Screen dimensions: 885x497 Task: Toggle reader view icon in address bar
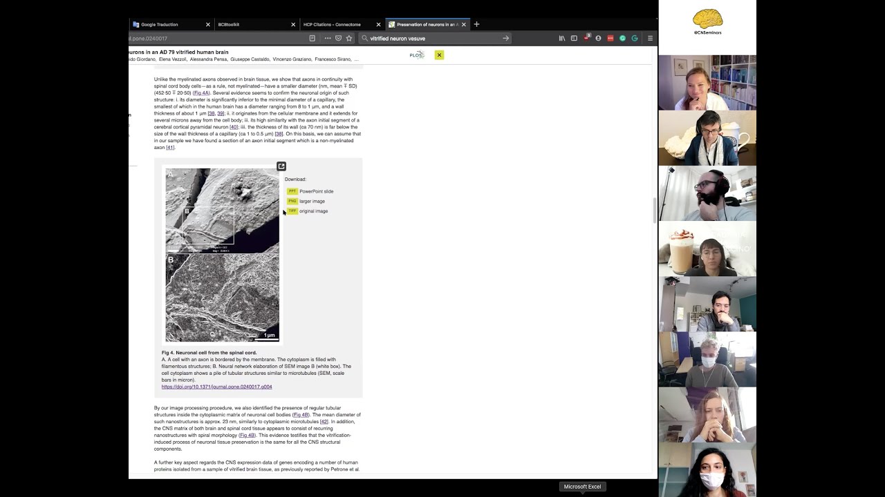[313, 39]
